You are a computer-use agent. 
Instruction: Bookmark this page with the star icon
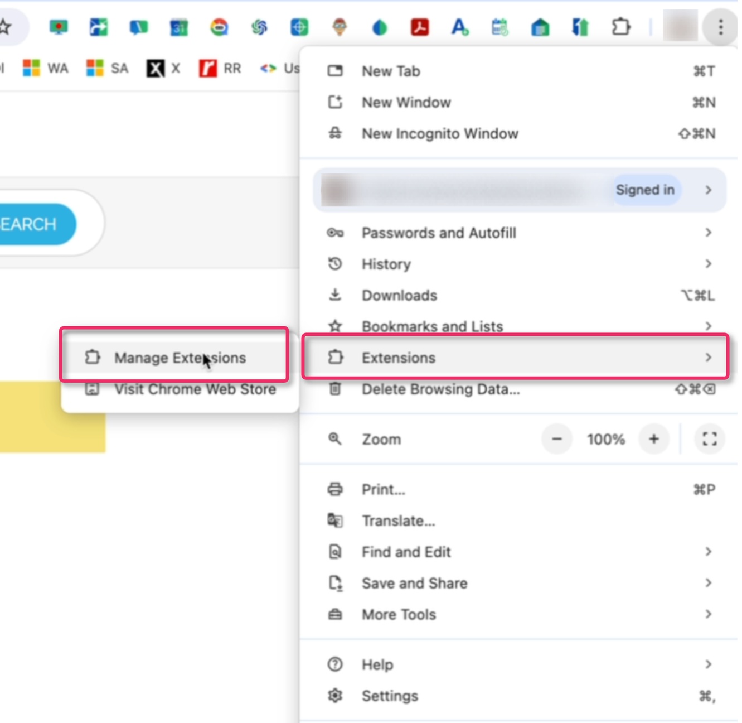pos(6,27)
